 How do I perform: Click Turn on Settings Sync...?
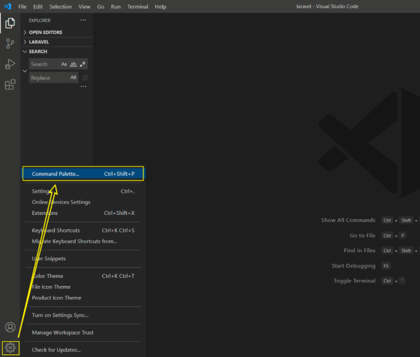pyautogui.click(x=83, y=315)
